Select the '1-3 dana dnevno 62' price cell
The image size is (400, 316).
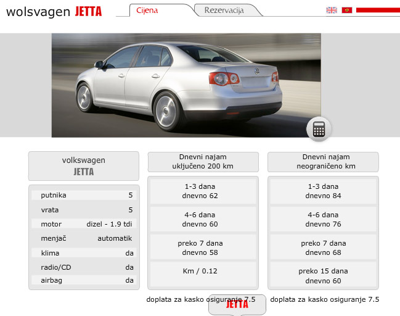pos(203,191)
